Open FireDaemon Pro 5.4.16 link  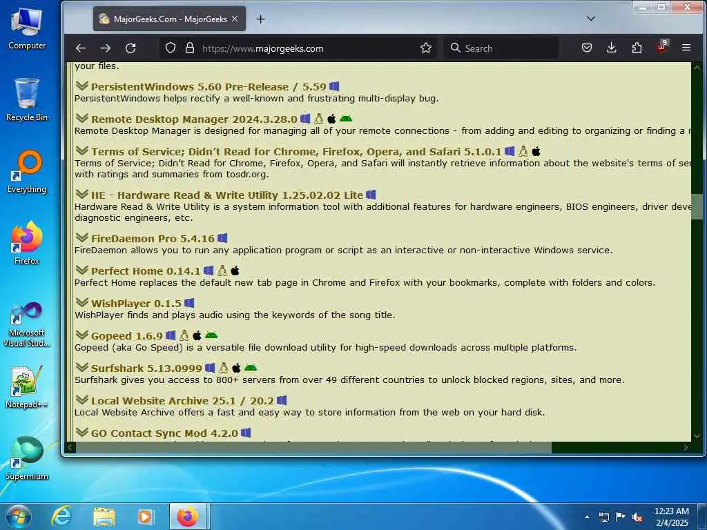153,238
